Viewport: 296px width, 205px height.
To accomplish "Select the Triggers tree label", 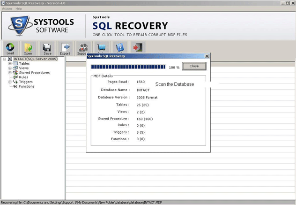I will 26,82.
